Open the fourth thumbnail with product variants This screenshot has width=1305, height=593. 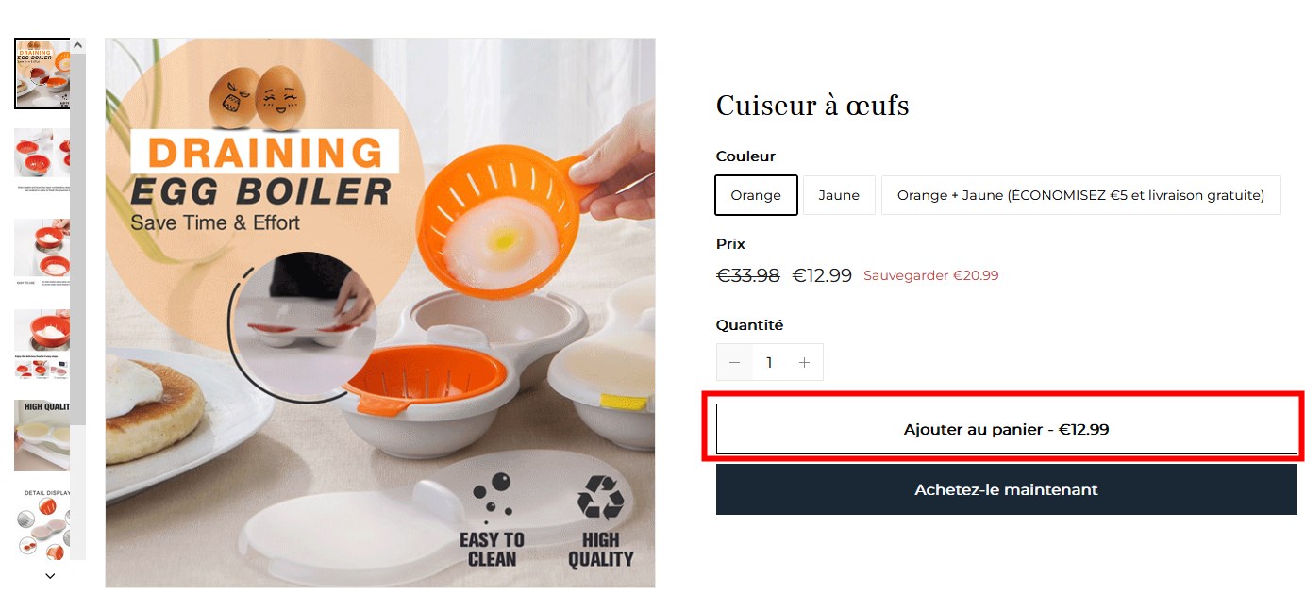point(42,343)
